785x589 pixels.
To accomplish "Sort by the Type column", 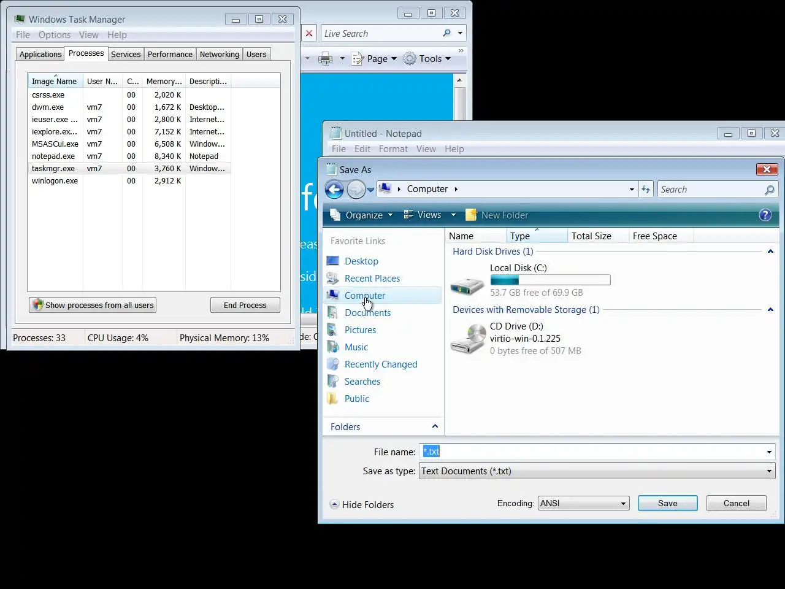I will (537, 236).
